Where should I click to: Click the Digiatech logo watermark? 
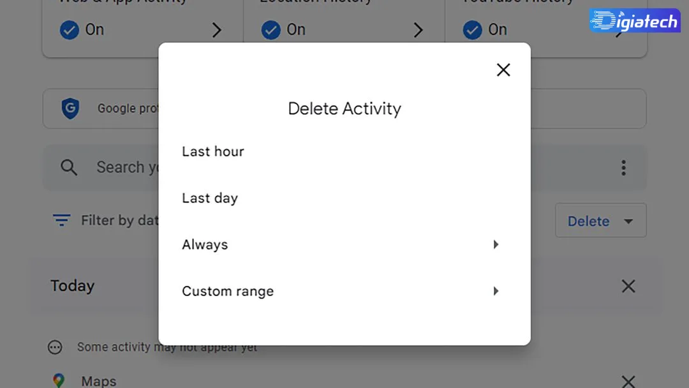[635, 20]
